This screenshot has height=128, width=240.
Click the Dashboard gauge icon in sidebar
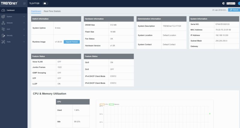coord(3,10)
